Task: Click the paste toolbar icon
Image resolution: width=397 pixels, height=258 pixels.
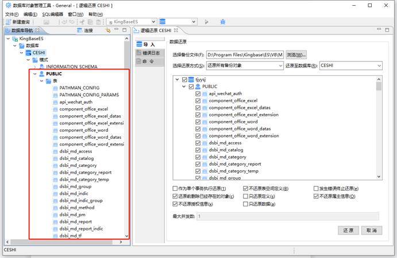Action: [98, 22]
